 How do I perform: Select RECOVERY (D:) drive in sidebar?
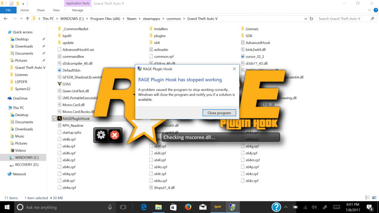tap(27, 165)
